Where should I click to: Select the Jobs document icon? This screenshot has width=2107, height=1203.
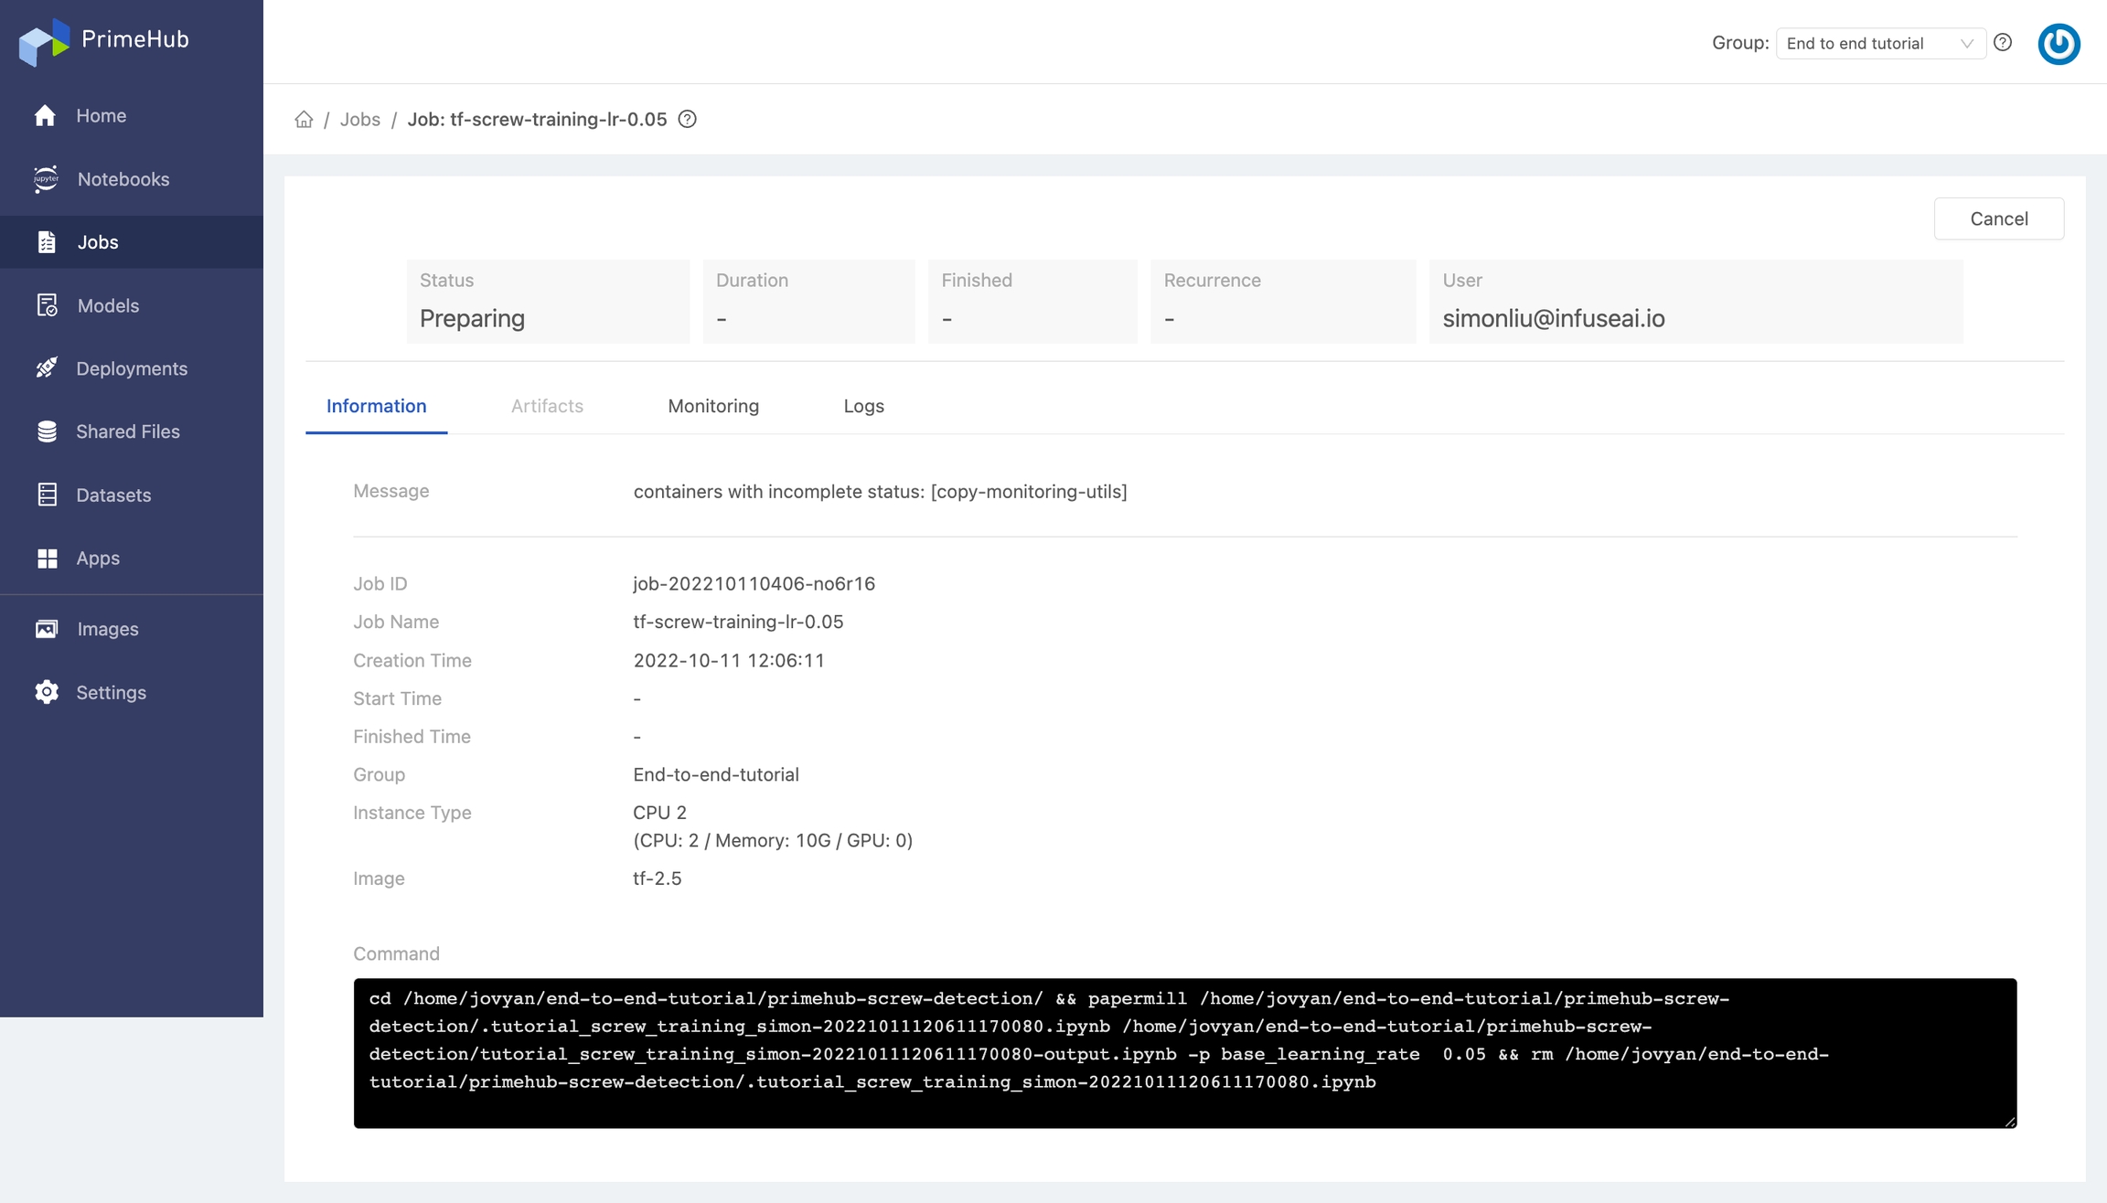(47, 242)
